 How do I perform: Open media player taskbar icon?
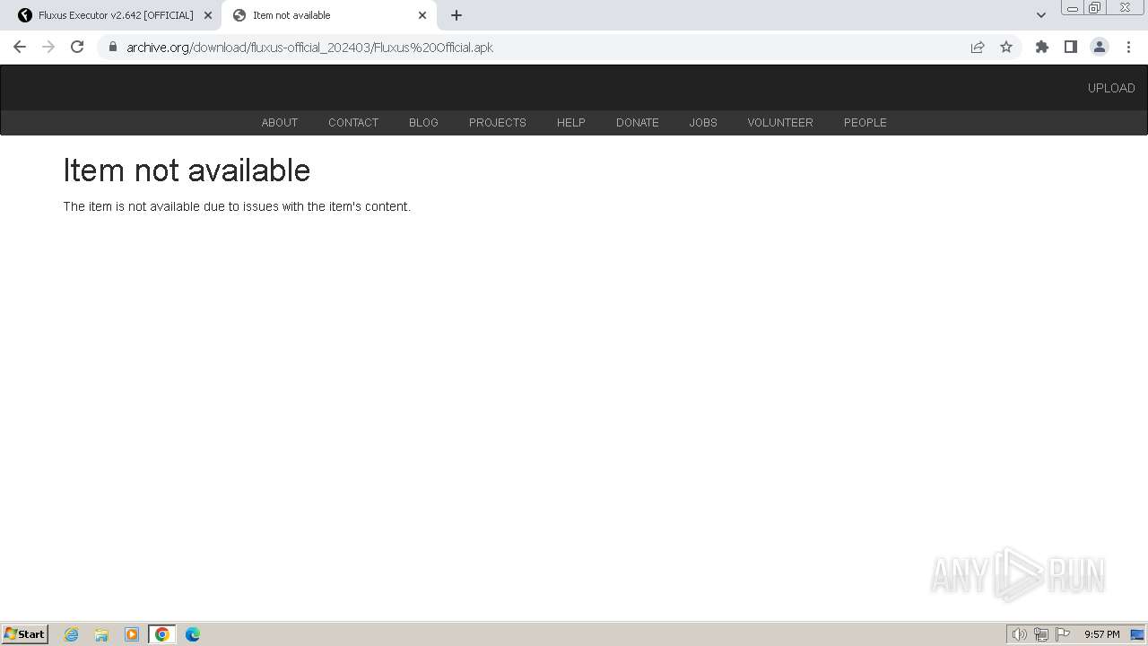pos(132,634)
